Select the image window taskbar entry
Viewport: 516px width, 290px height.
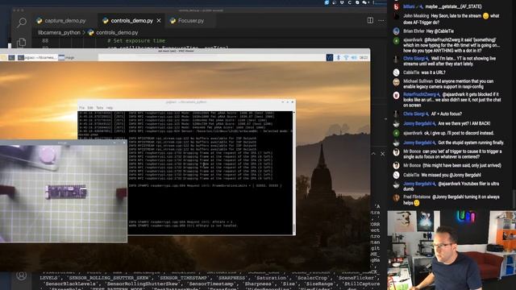pyautogui.click(x=66, y=57)
